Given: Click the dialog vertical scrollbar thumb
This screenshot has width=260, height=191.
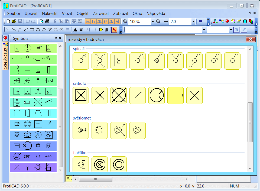Looking at the screenshot, I should tap(250, 122).
